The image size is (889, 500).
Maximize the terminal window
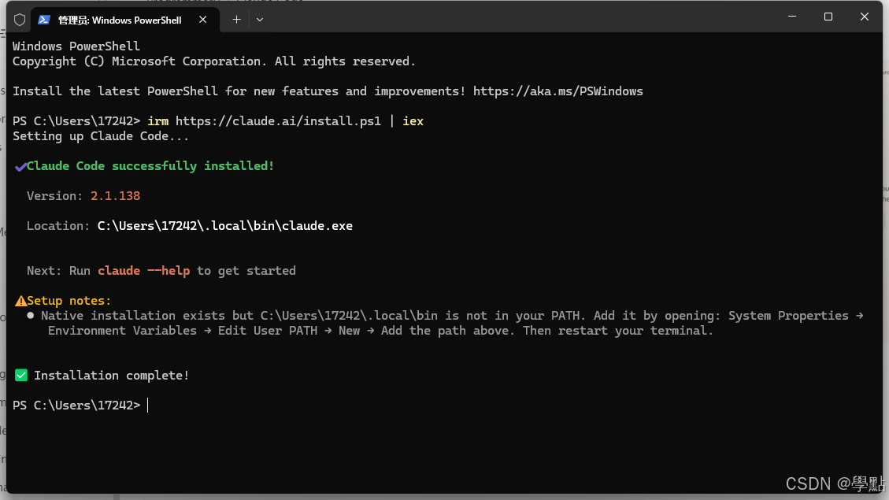point(828,17)
